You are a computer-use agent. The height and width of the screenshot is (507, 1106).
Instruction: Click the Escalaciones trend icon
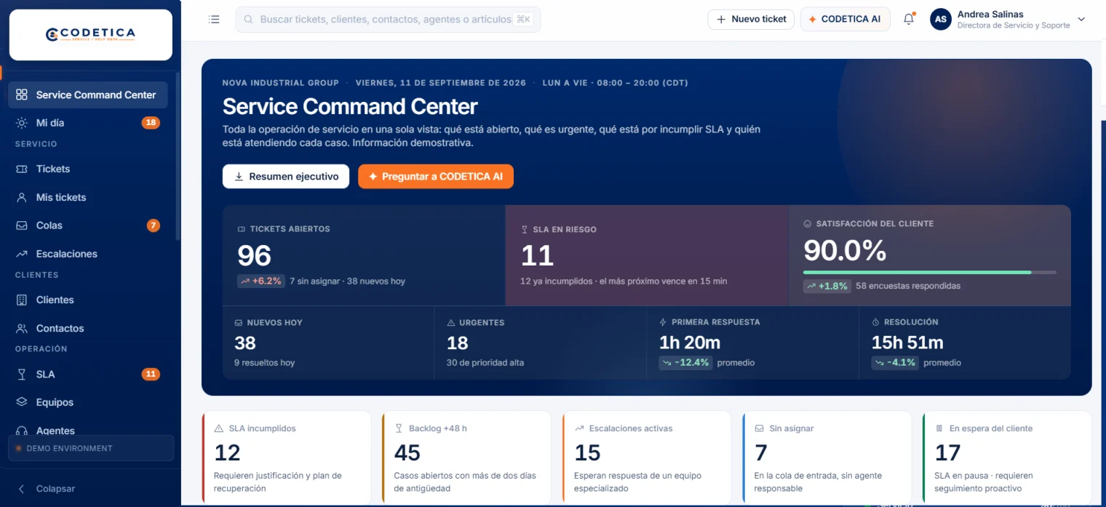point(22,254)
